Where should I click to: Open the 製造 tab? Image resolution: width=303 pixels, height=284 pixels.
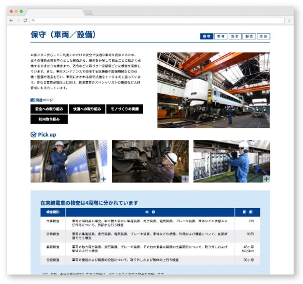(249, 36)
